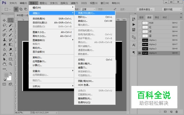184x115 pixels.
Task: Click Subtract from selection icon in options bar
Action: point(26,9)
